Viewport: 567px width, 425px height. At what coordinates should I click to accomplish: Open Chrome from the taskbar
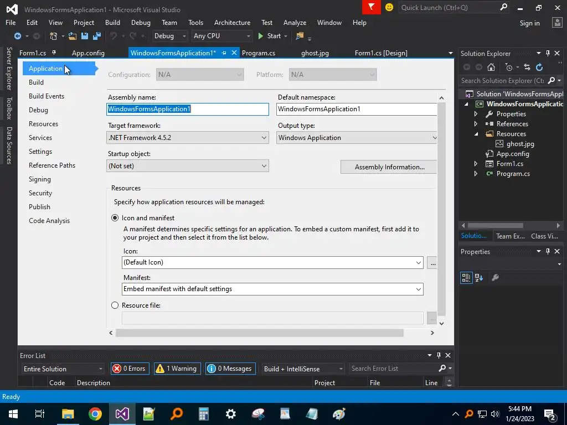click(x=95, y=414)
